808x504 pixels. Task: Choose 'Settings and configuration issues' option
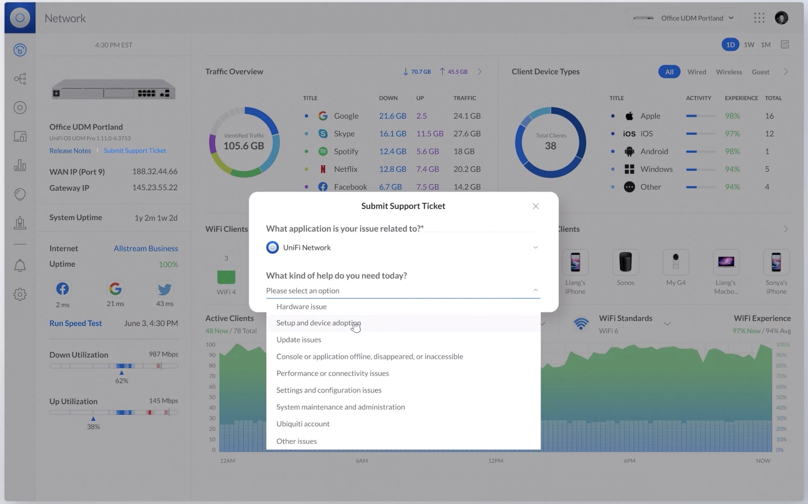(x=403, y=390)
